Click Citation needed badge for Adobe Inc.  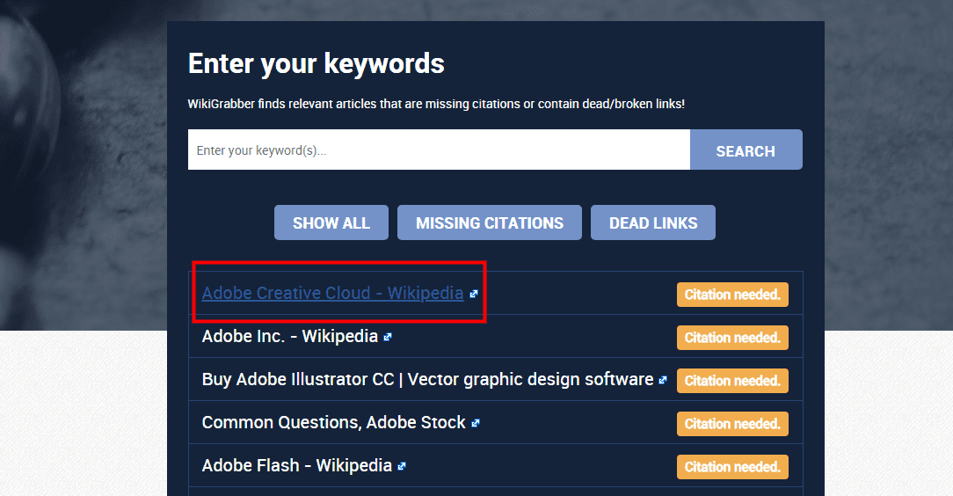coord(732,338)
